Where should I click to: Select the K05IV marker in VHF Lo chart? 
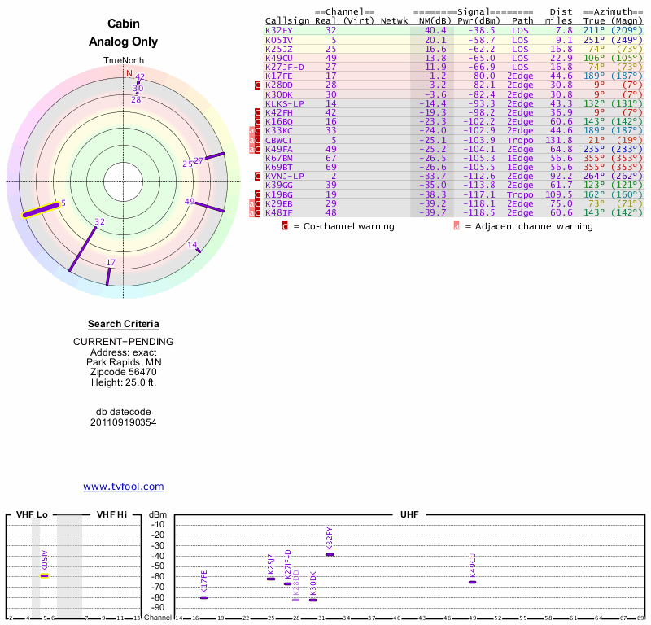[x=45, y=575]
